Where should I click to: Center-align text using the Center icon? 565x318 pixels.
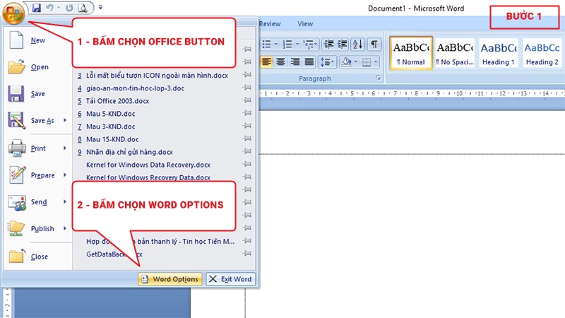[280, 62]
